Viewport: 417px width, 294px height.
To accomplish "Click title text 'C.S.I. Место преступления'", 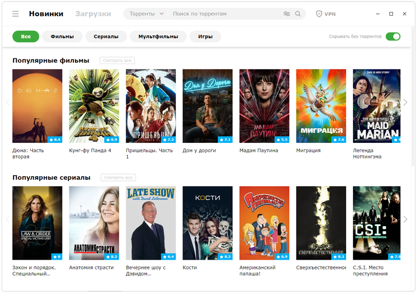I will 370,271.
